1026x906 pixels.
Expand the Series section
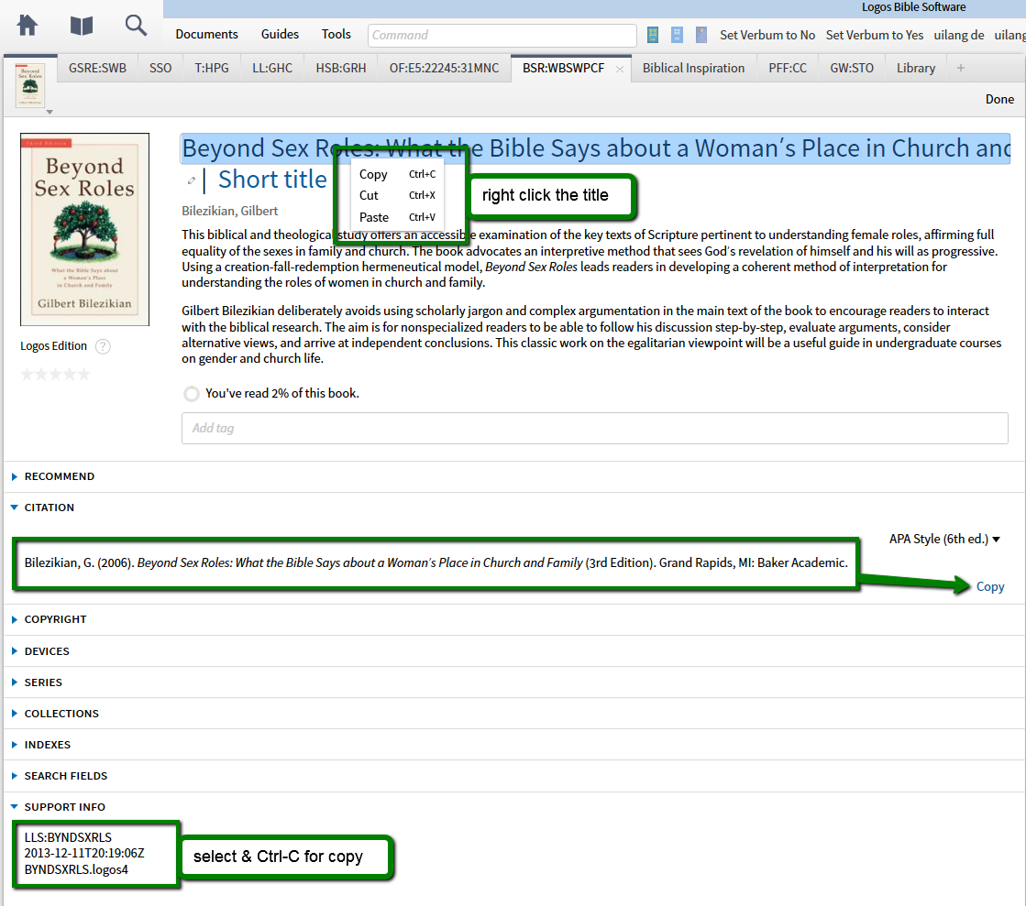15,682
